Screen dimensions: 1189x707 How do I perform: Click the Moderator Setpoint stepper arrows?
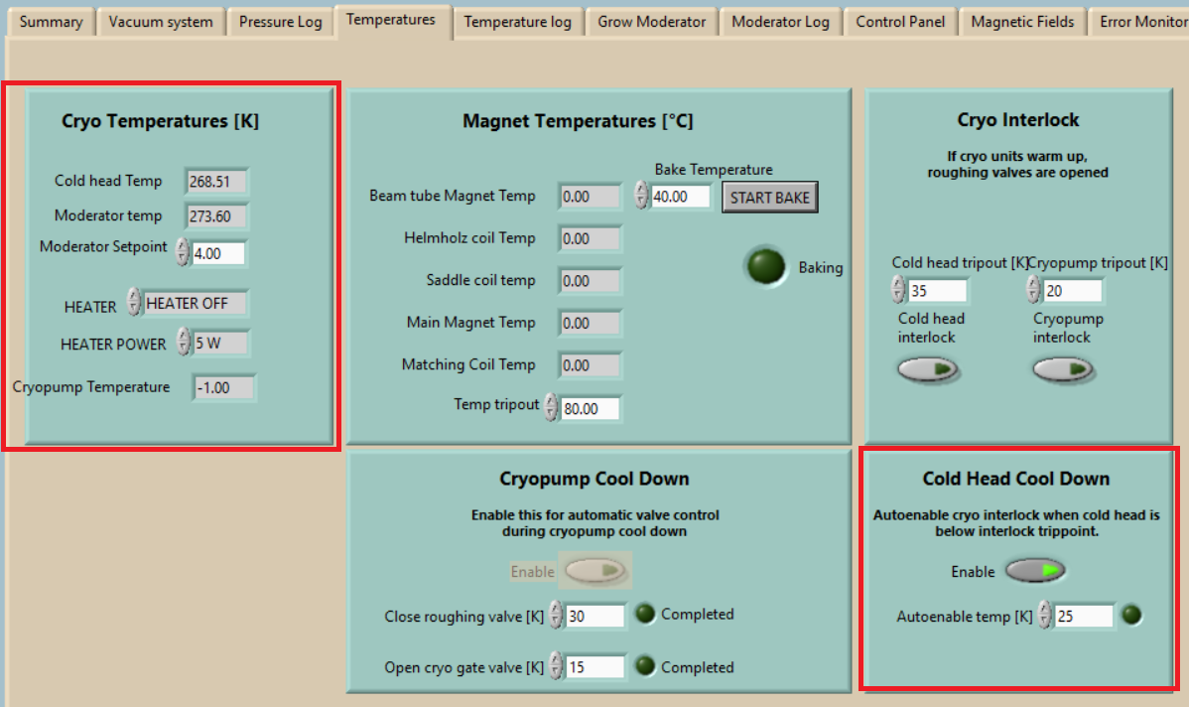point(183,252)
